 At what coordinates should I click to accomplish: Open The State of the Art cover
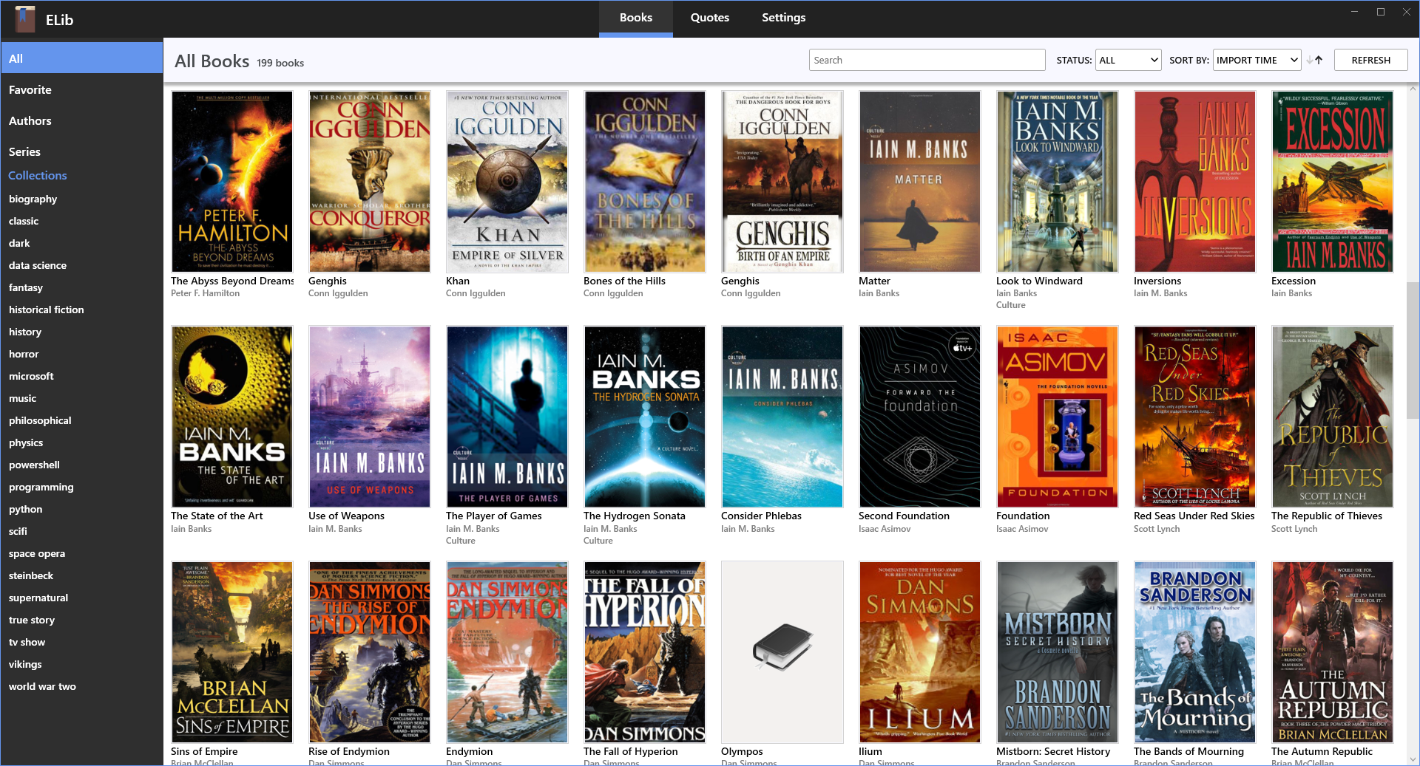(232, 417)
